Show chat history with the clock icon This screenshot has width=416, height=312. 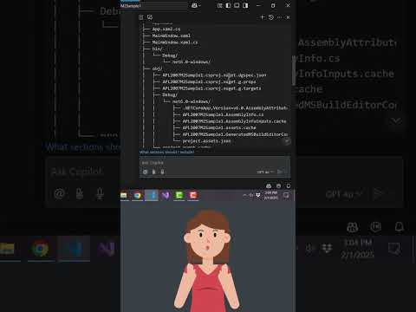pos(271,17)
